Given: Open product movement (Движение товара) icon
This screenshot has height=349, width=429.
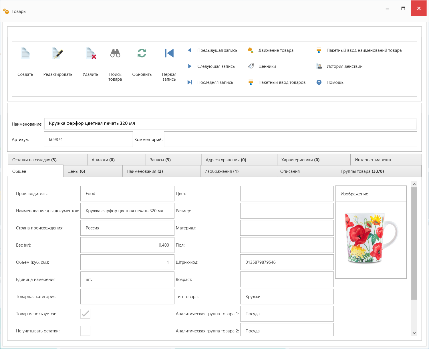Looking at the screenshot, I should (251, 50).
